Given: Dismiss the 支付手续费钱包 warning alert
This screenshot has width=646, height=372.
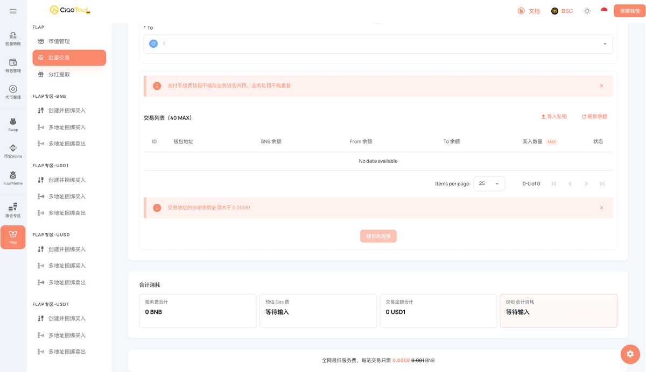Looking at the screenshot, I should click(601, 86).
